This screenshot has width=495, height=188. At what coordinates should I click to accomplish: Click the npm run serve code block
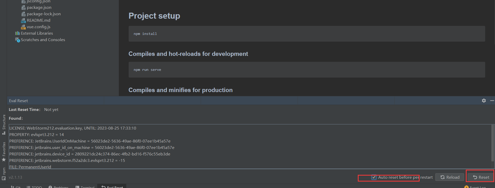307,70
